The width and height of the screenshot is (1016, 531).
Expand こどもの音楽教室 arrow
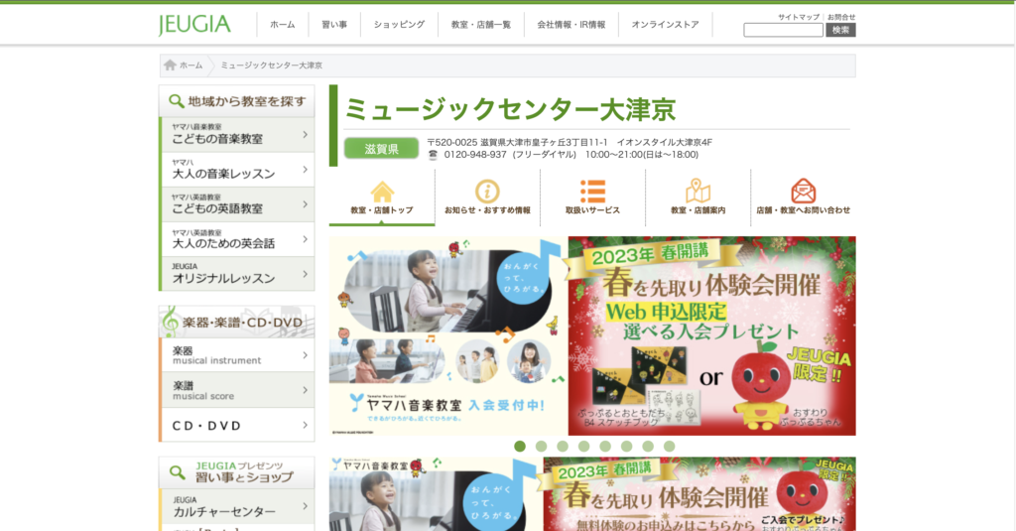(306, 134)
